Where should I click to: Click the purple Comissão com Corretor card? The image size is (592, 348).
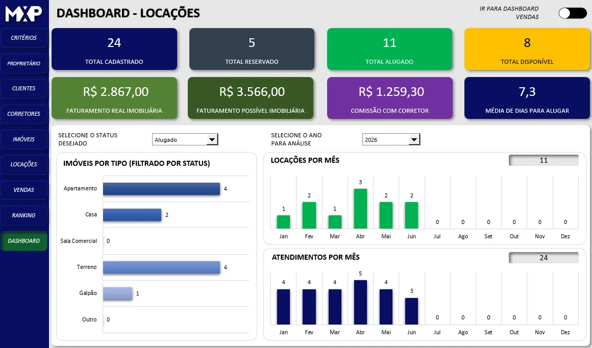point(389,98)
